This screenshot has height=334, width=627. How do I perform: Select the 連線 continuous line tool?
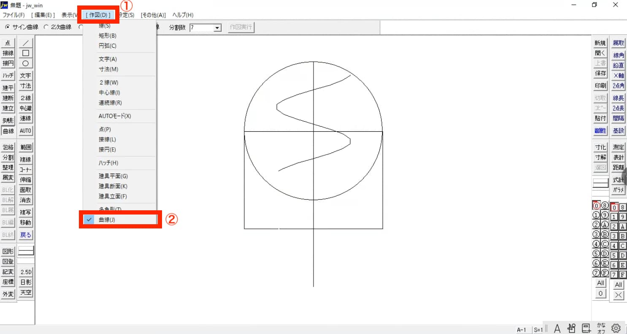(x=26, y=118)
